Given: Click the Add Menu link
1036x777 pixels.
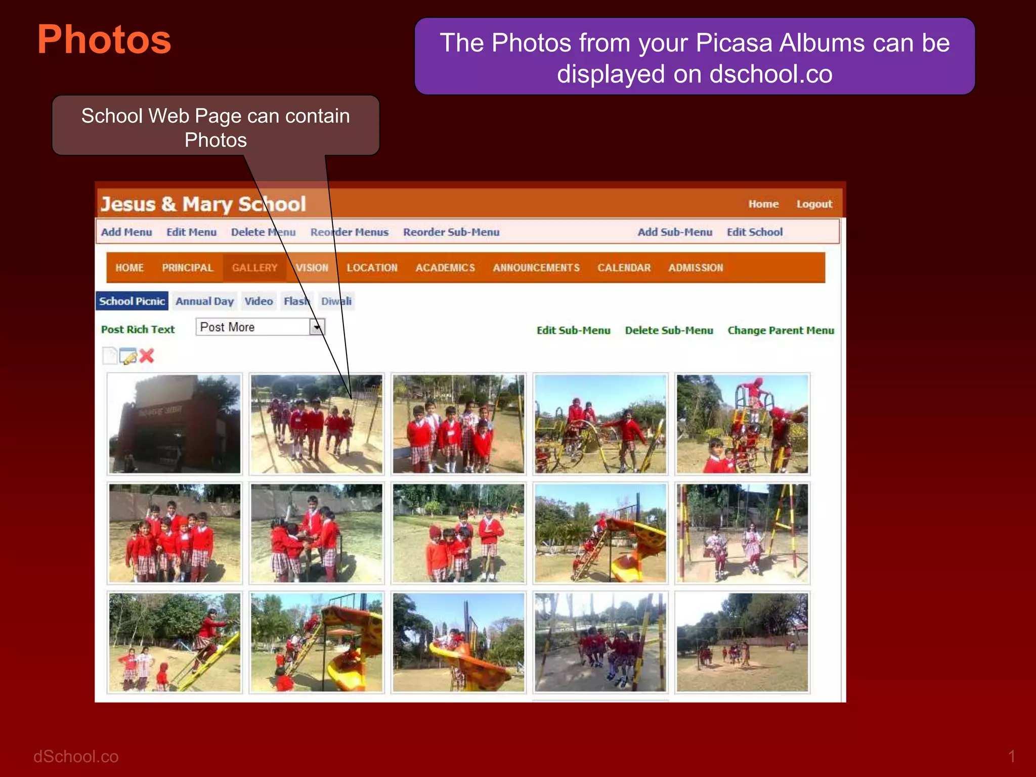Looking at the screenshot, I should [126, 232].
